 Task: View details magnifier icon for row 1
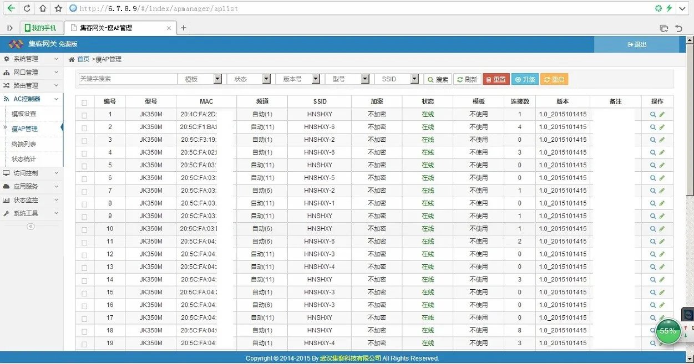[x=653, y=114]
